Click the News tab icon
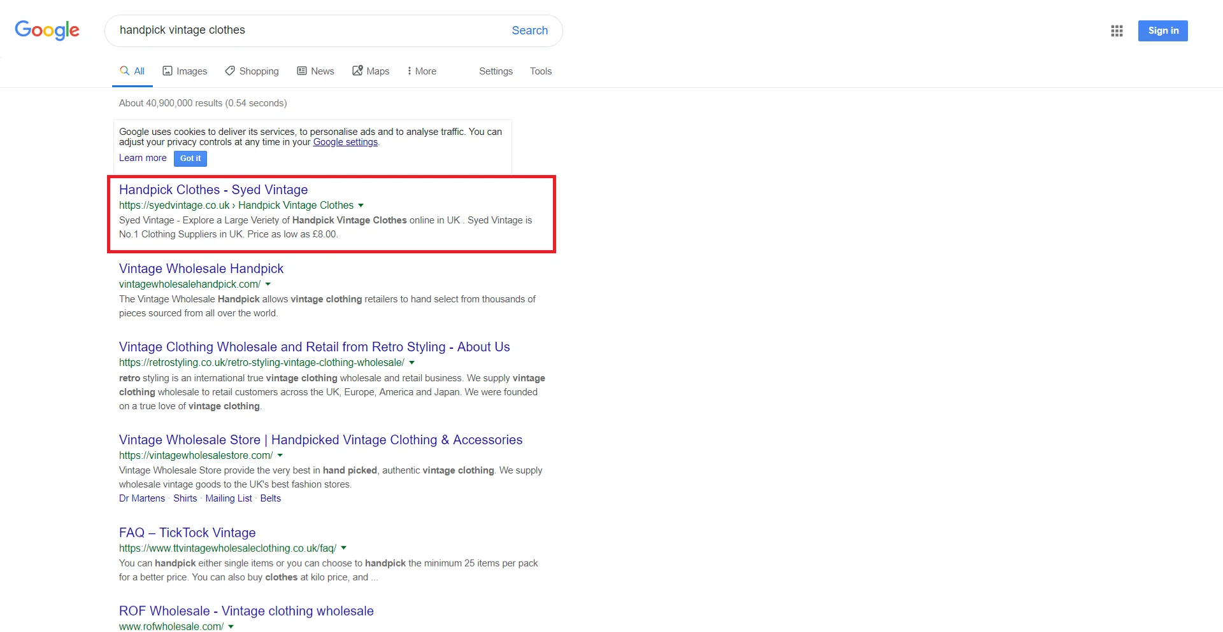 pos(302,71)
